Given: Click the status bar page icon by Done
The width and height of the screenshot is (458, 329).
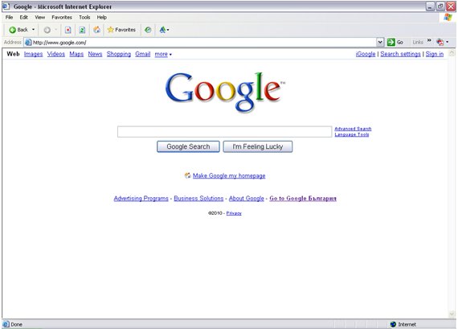Looking at the screenshot, I should (6, 324).
